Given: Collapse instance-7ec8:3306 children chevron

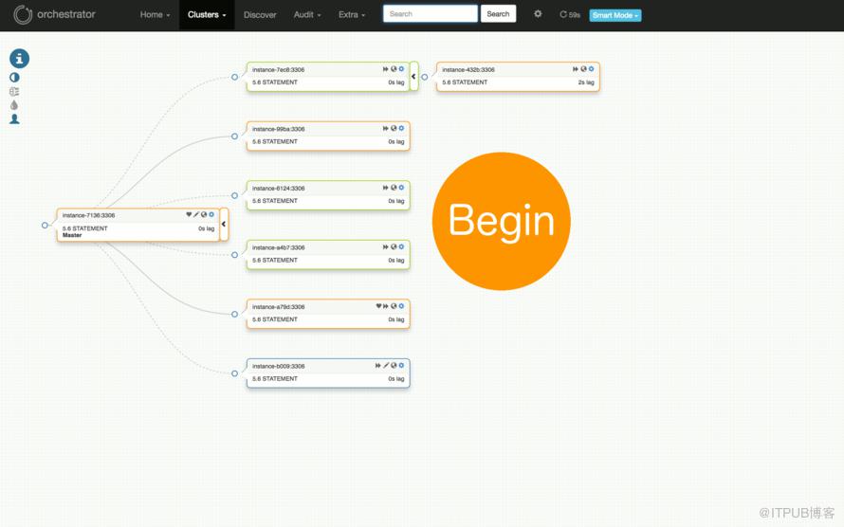Looking at the screenshot, I should pos(413,77).
